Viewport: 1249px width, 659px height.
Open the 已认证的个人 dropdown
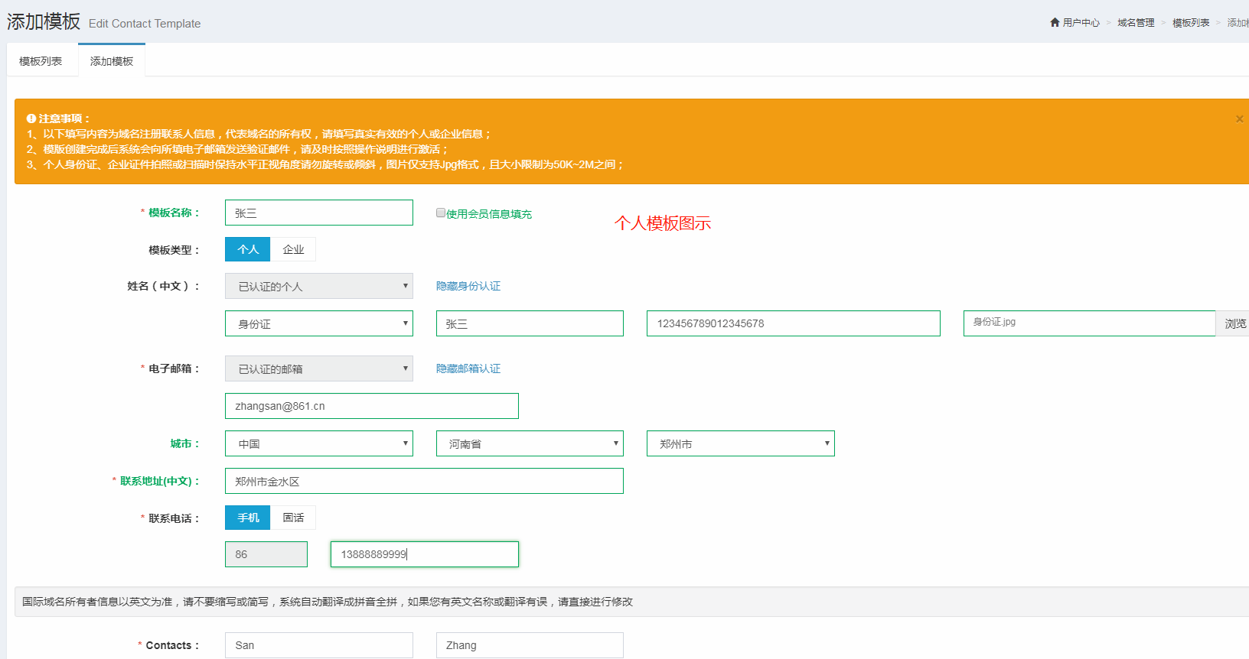click(x=319, y=286)
